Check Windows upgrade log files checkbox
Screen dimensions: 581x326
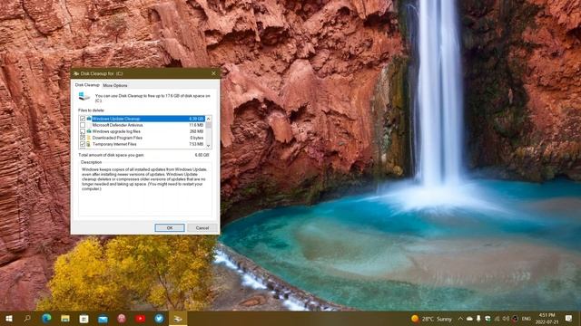pyautogui.click(x=83, y=131)
